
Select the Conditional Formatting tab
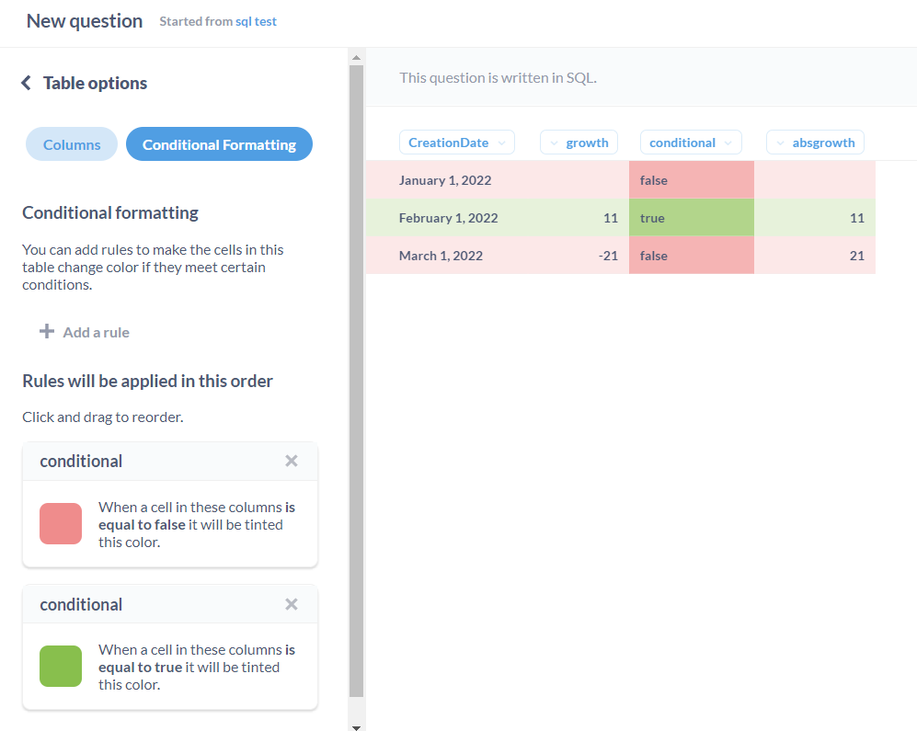point(219,143)
